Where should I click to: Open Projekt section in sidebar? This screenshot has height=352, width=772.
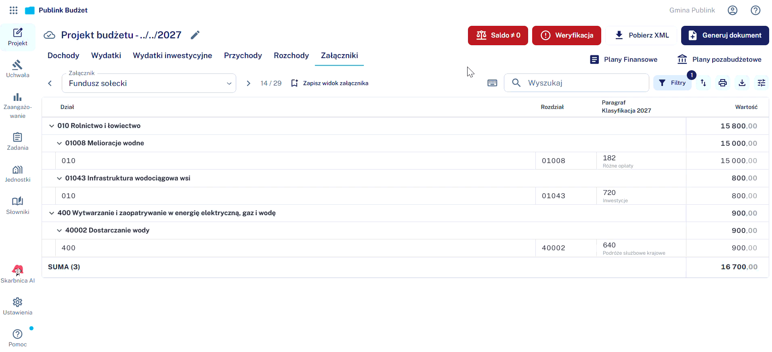pos(18,37)
